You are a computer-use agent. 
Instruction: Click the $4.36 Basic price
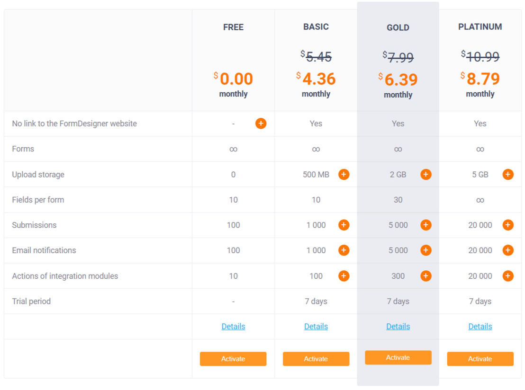pyautogui.click(x=316, y=79)
